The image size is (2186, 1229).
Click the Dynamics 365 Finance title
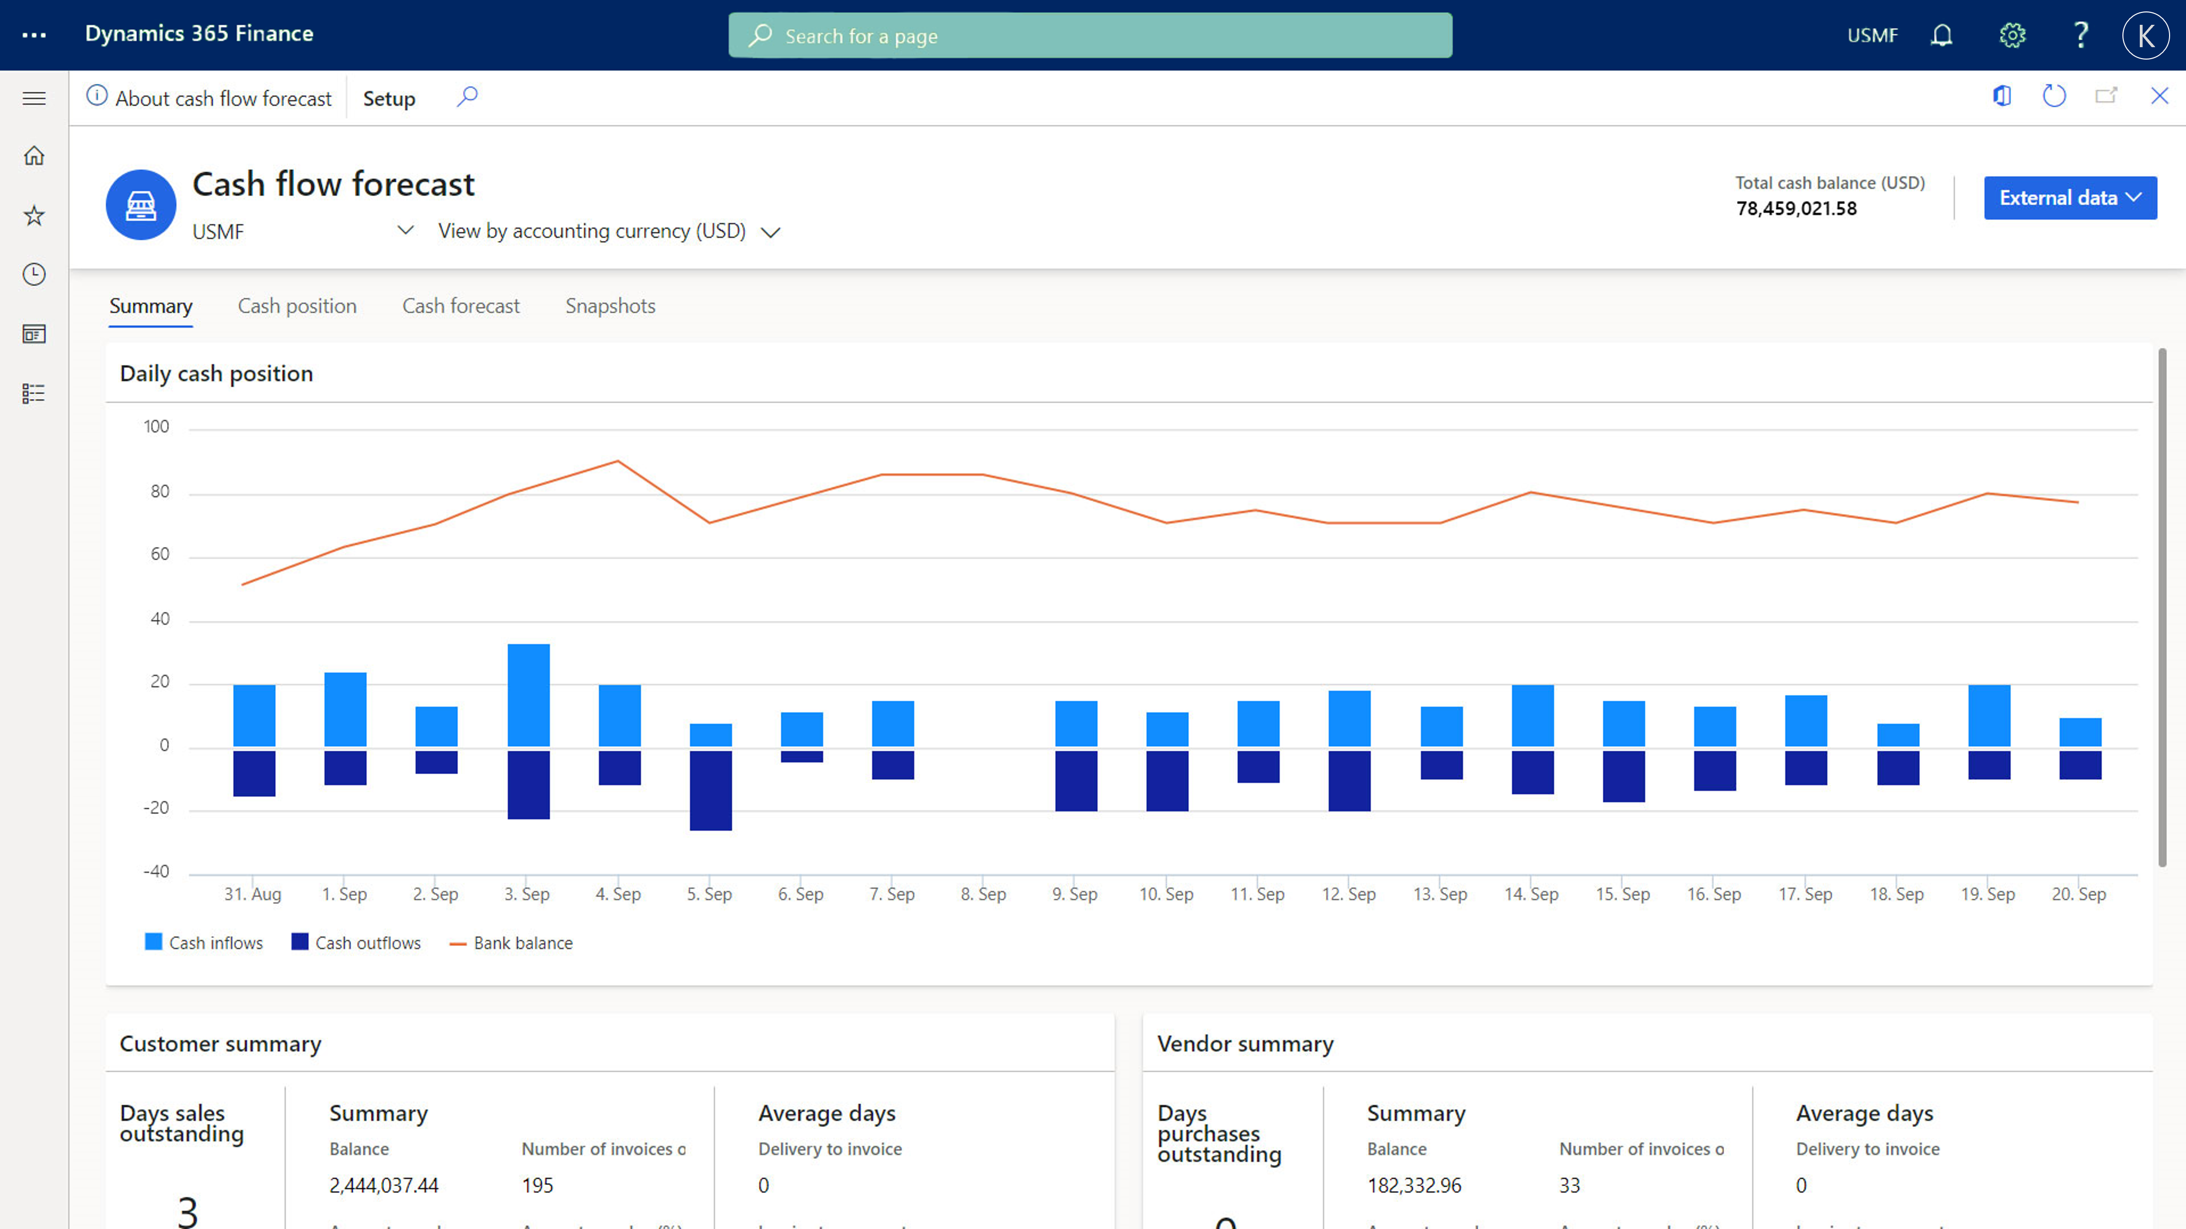tap(199, 34)
